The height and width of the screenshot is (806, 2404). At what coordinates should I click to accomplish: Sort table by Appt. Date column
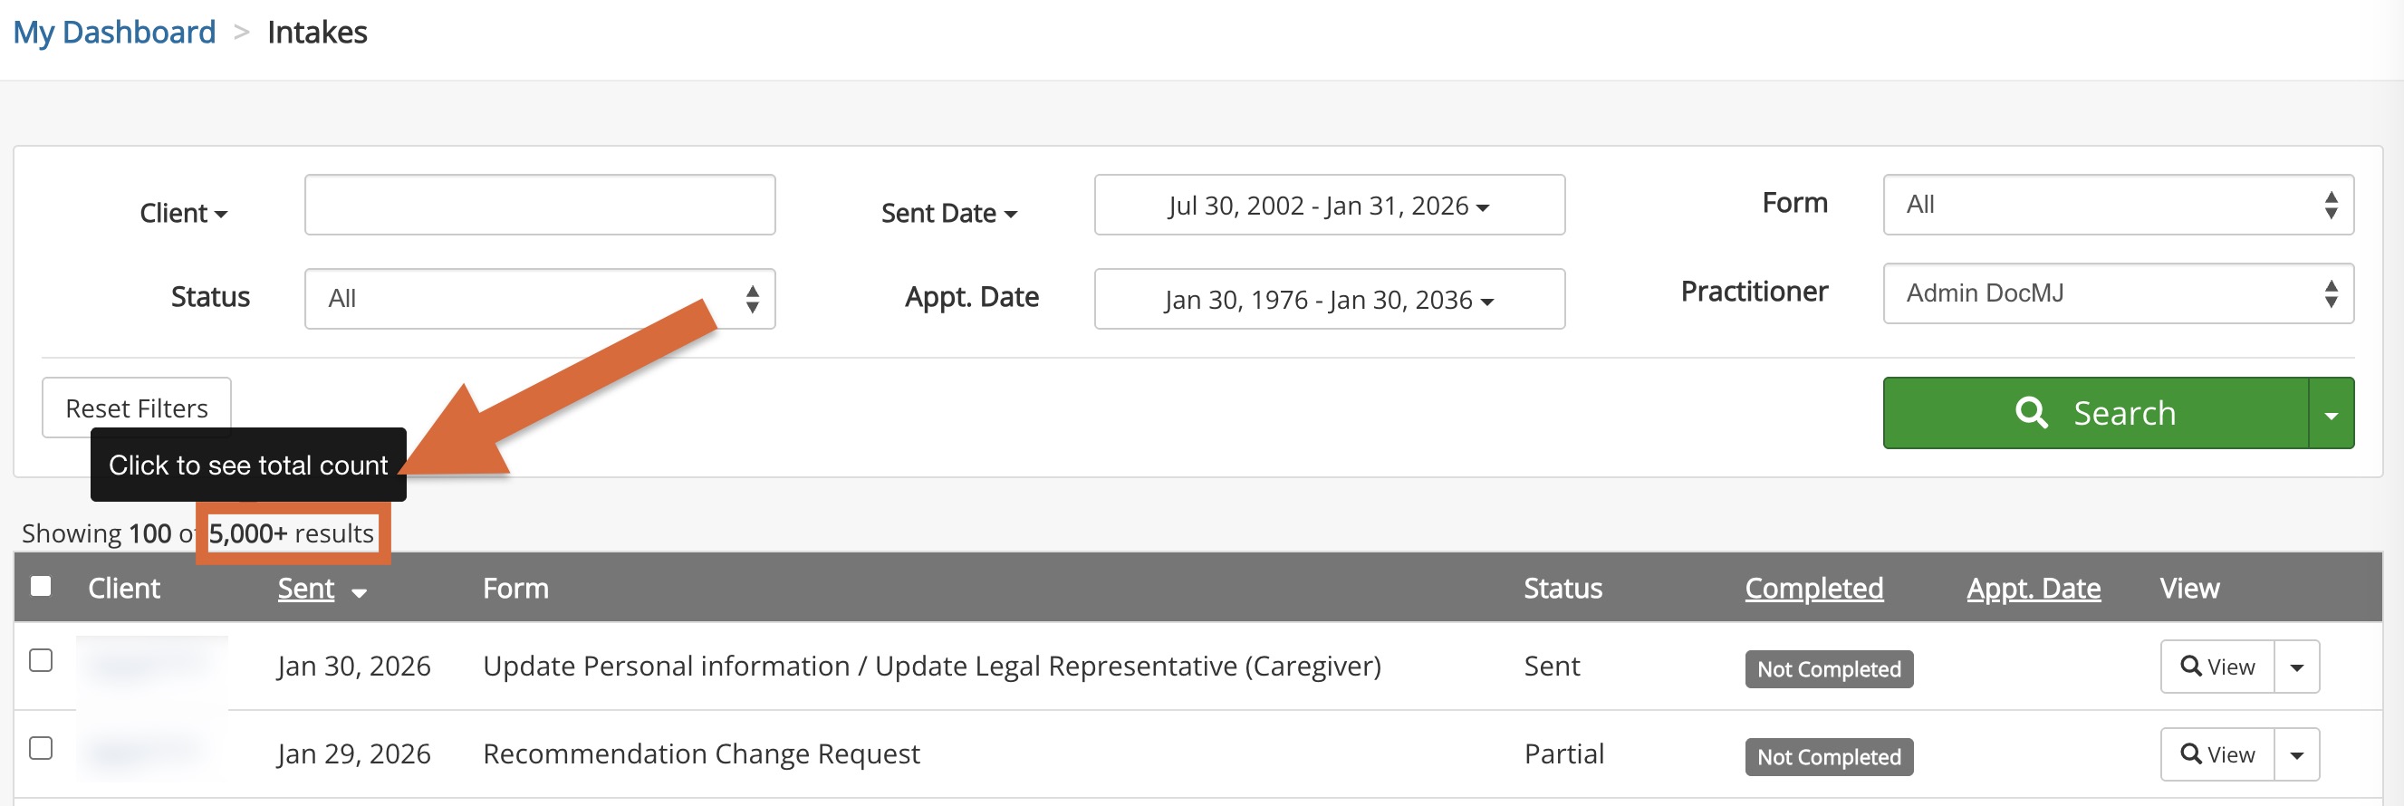pyautogui.click(x=2033, y=588)
